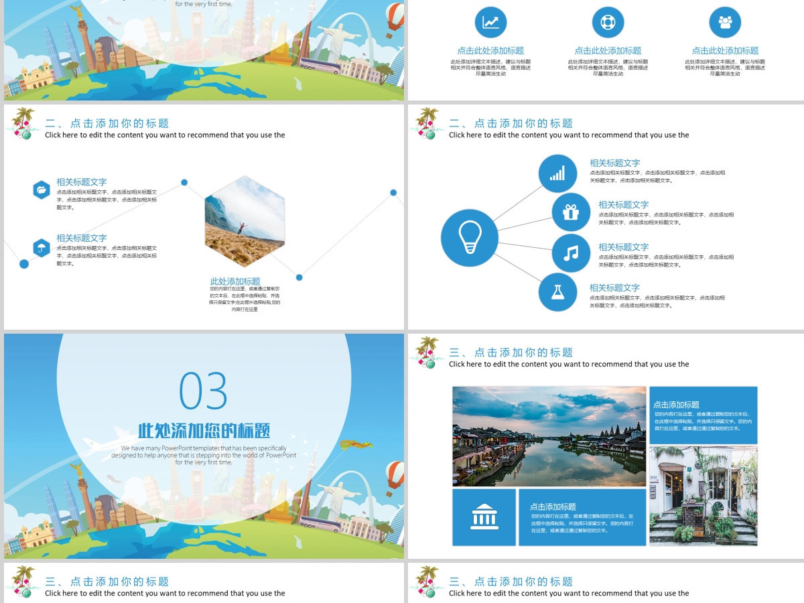Image resolution: width=804 pixels, height=603 pixels.
Task: Select the hexagon mountain photo
Action: click(x=245, y=222)
